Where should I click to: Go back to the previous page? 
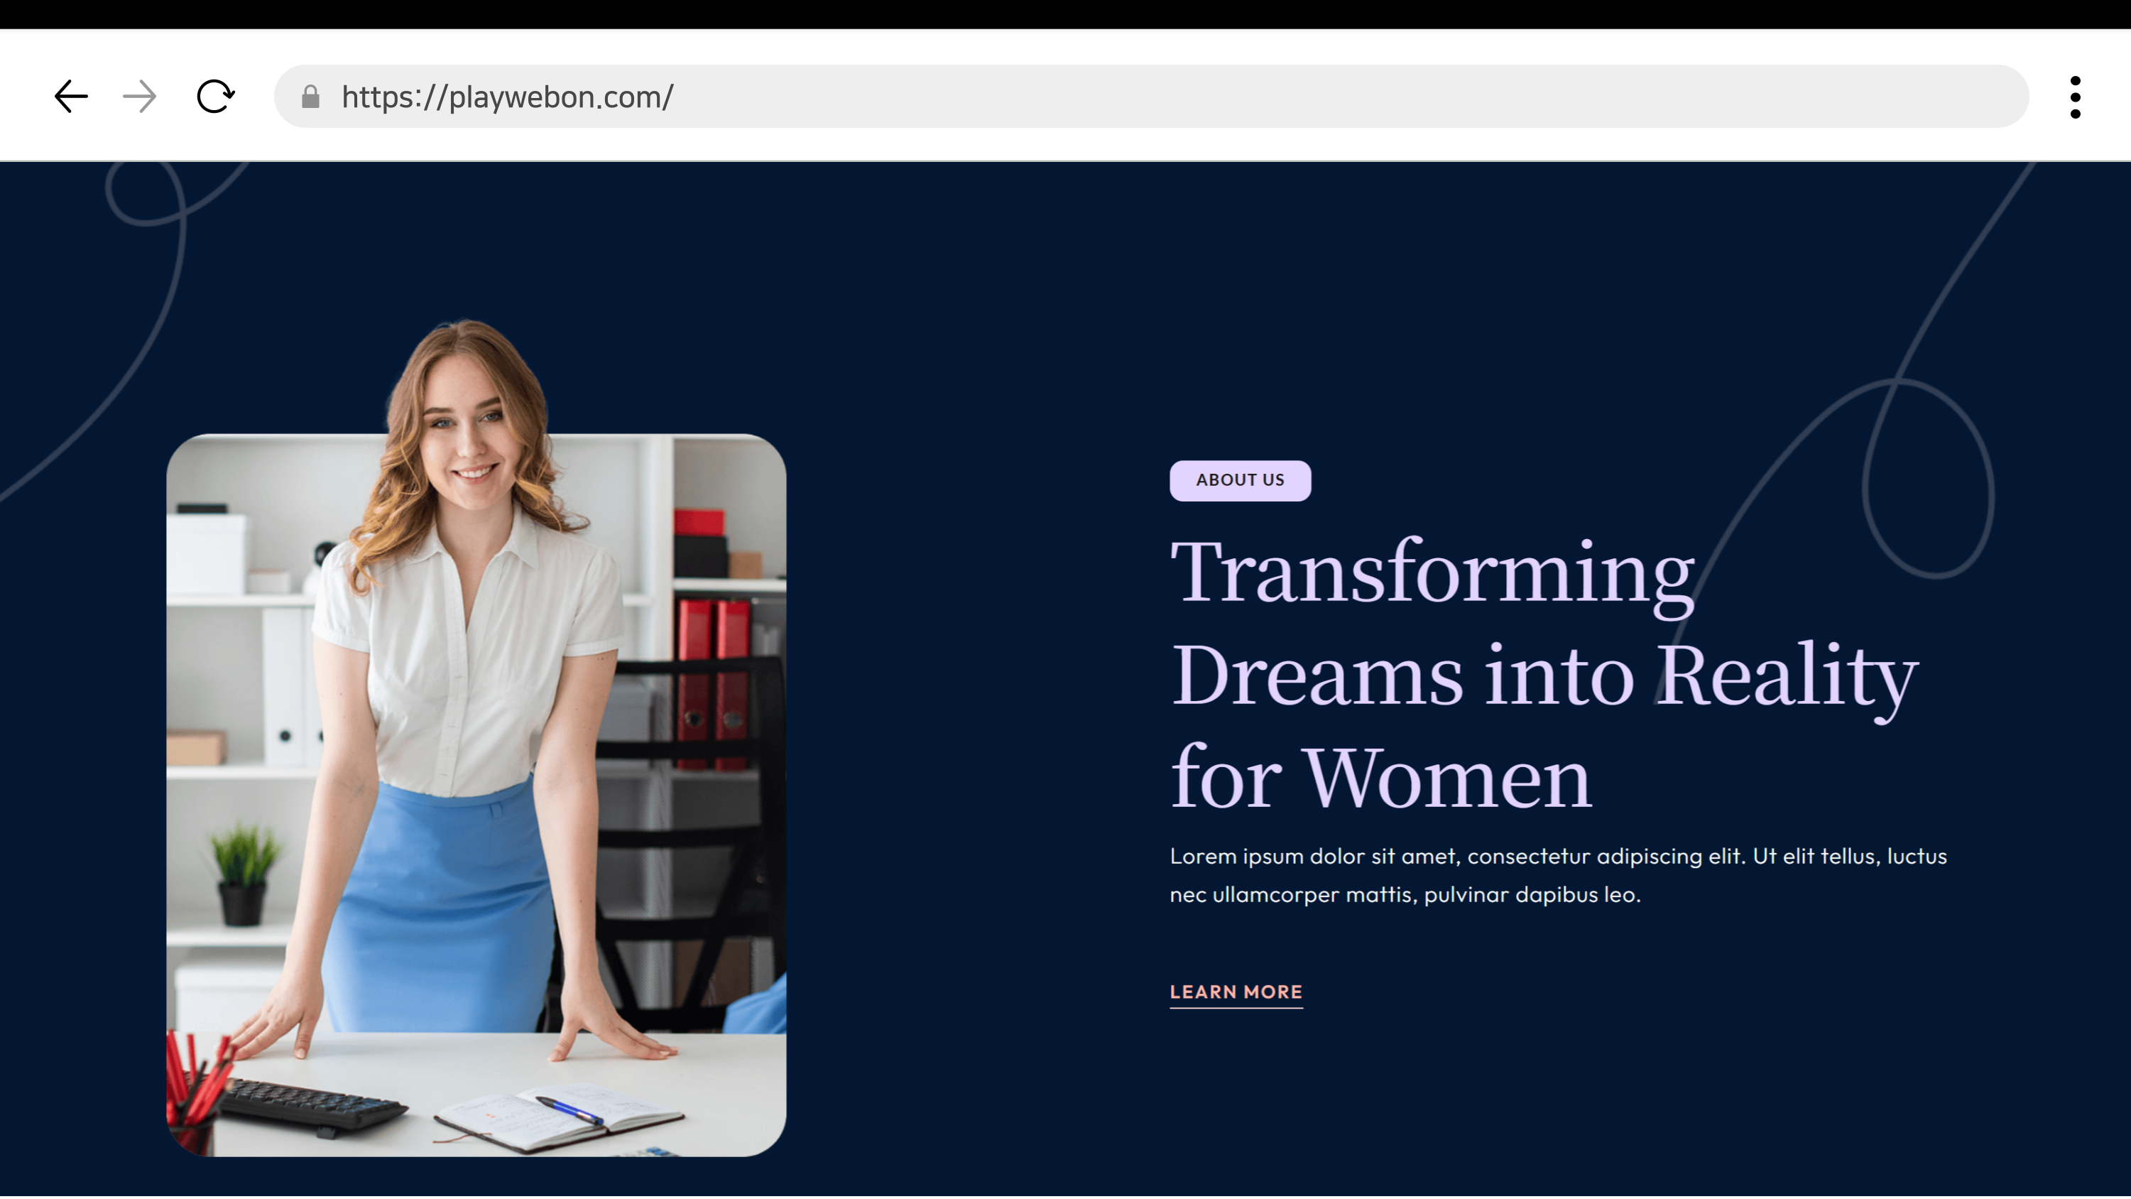tap(71, 97)
